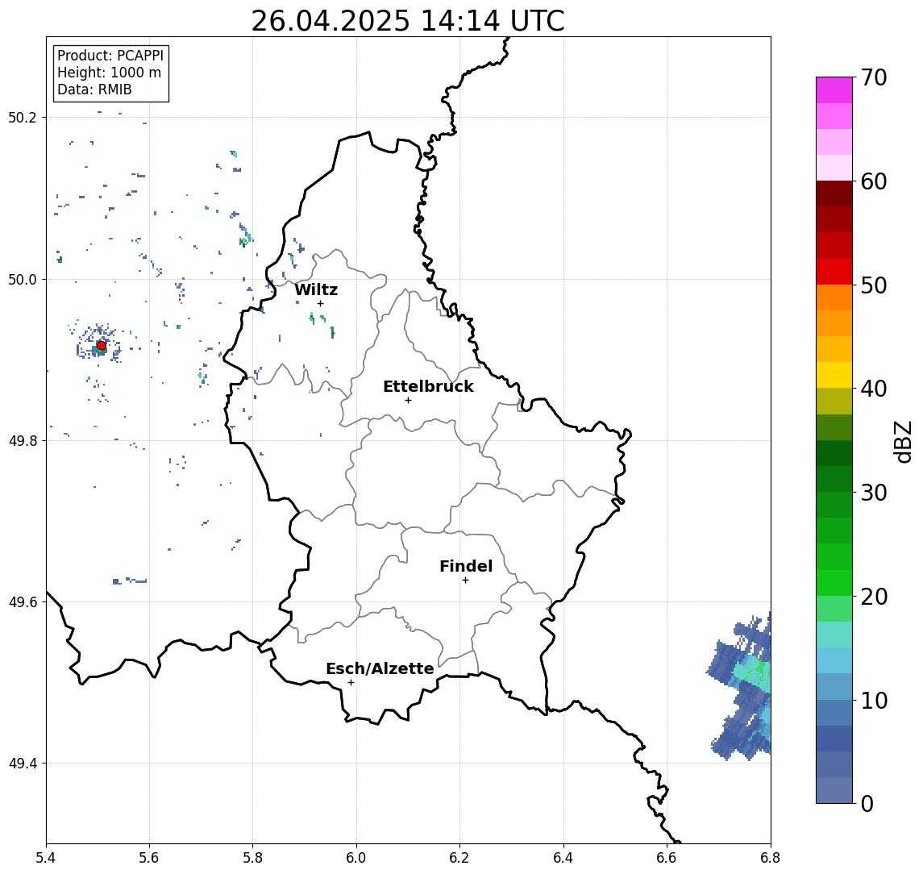Viewport: 923px width, 874px height.
Task: Click longitude label 6.8 on x-axis
Action: click(x=770, y=858)
